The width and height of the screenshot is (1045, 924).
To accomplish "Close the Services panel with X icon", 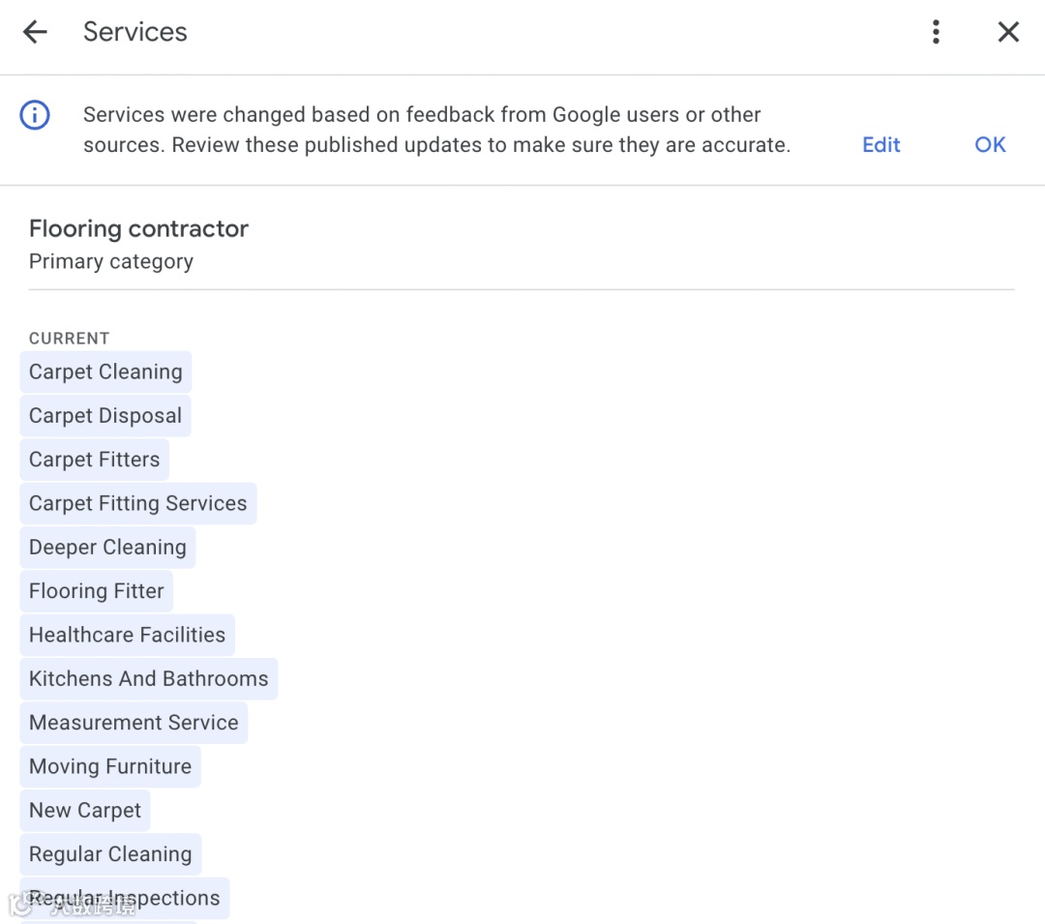I will 1008,32.
